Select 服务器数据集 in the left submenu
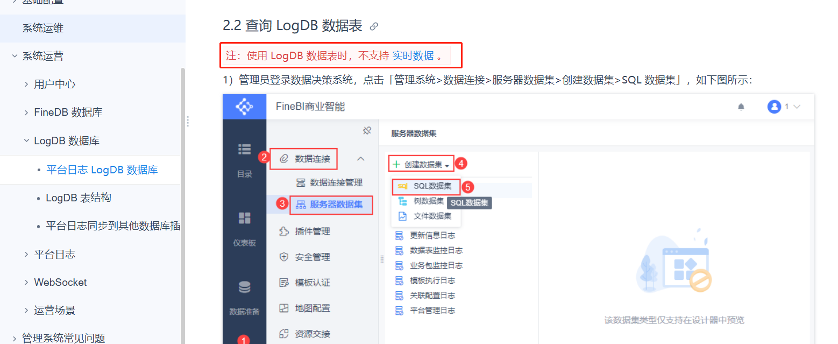Screen dimensions: 838x344 (331, 205)
